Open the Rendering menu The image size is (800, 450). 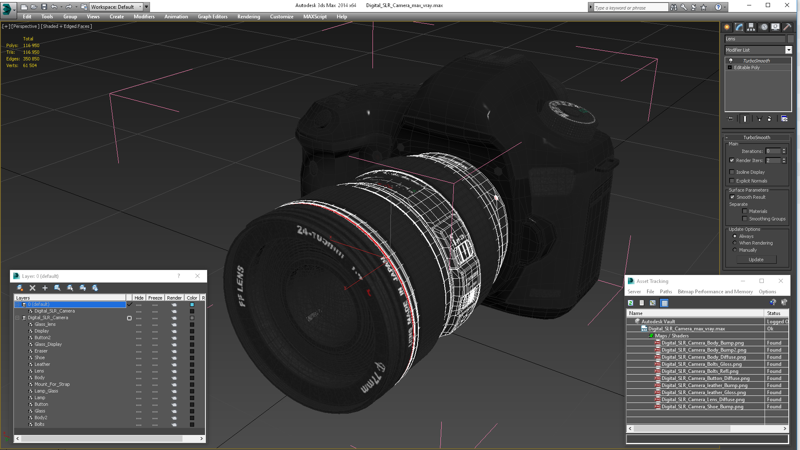[x=248, y=17]
